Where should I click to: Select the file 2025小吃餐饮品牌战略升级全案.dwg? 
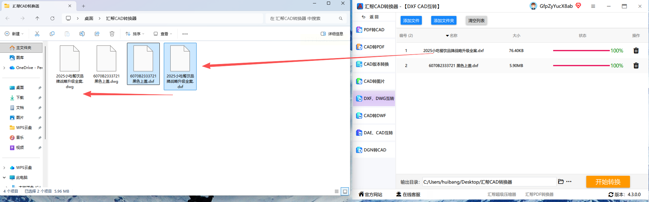click(70, 67)
